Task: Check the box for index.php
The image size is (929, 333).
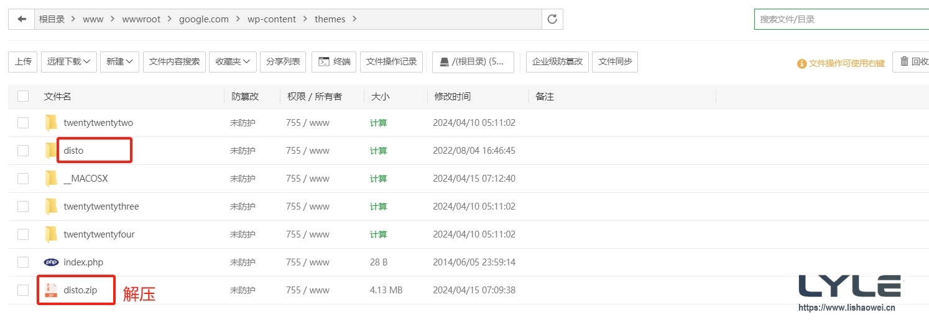Action: [x=23, y=262]
